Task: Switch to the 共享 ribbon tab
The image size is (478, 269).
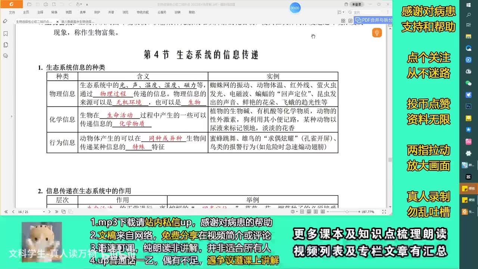Action: click(111, 12)
